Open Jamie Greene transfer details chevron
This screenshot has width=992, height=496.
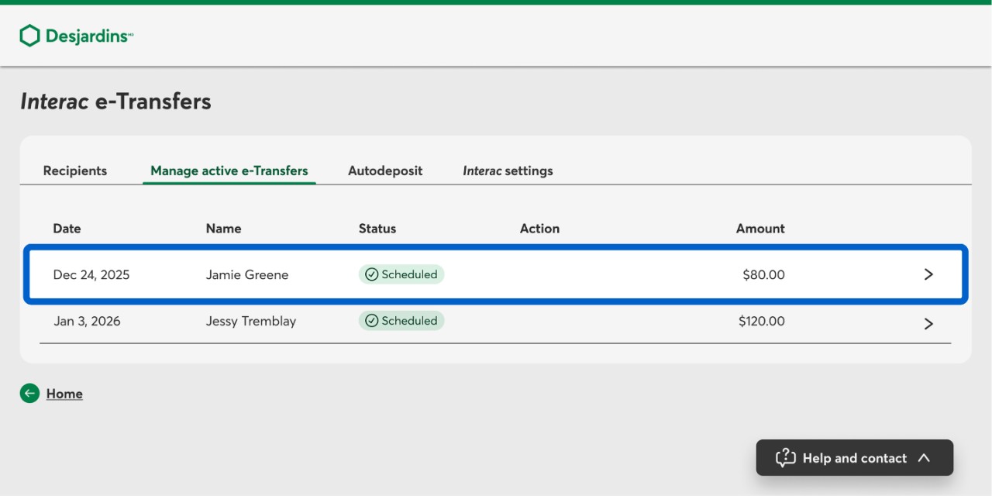tap(928, 274)
